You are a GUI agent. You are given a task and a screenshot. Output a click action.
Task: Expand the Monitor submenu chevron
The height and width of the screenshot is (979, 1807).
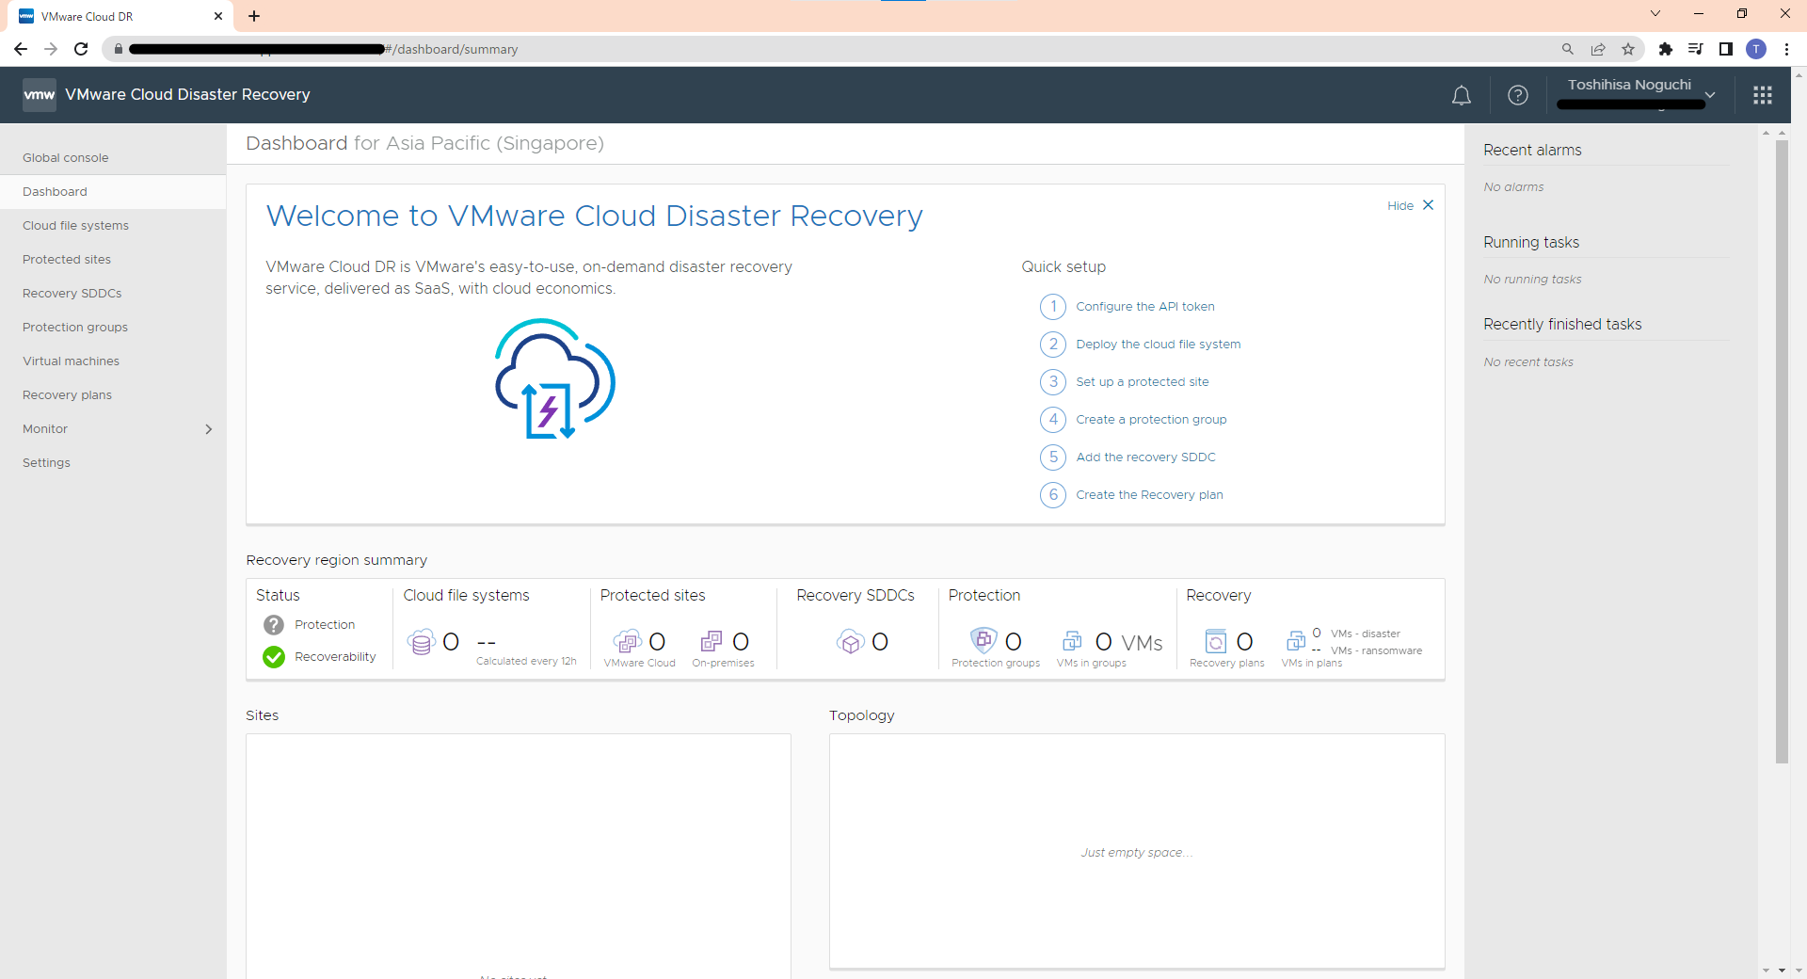(209, 429)
